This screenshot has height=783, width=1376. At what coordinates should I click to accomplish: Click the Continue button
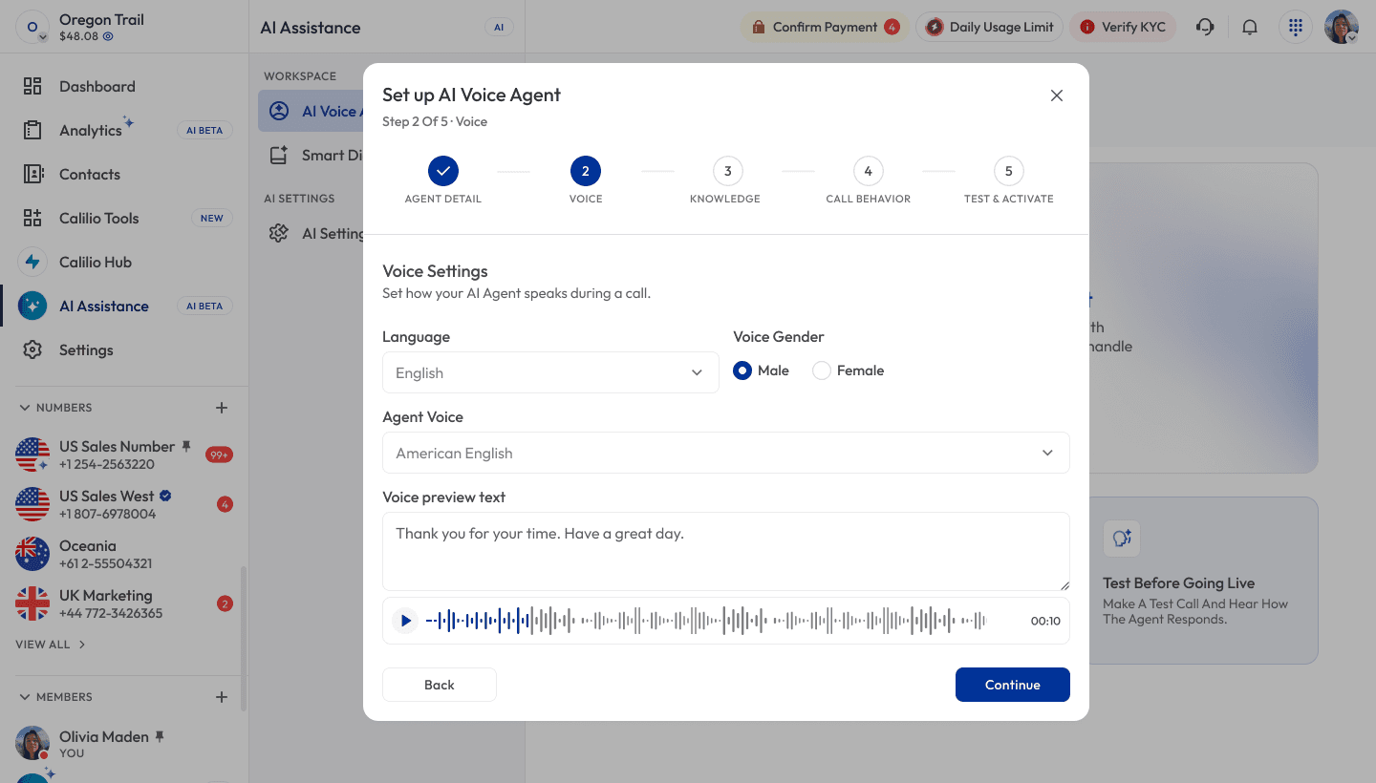pos(1013,685)
